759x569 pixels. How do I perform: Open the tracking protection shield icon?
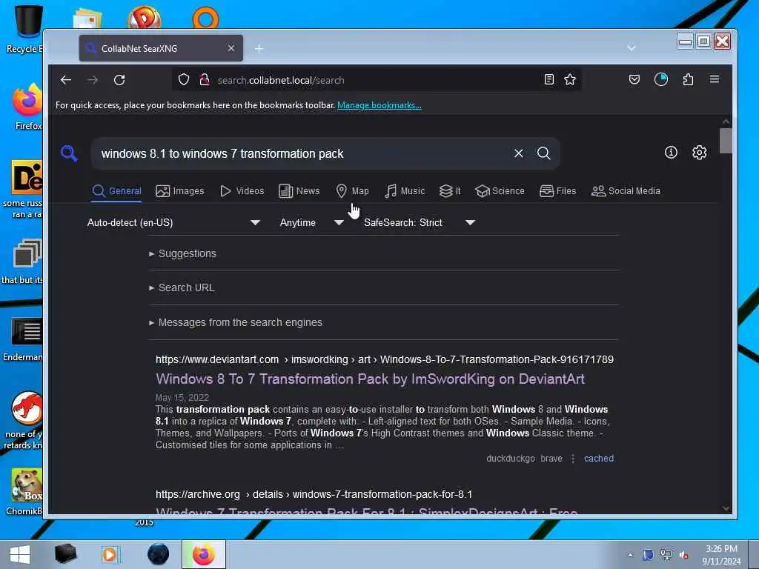(x=184, y=79)
